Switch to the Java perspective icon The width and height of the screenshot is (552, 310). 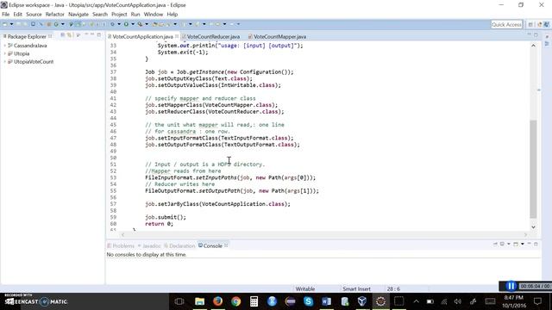pos(546,24)
